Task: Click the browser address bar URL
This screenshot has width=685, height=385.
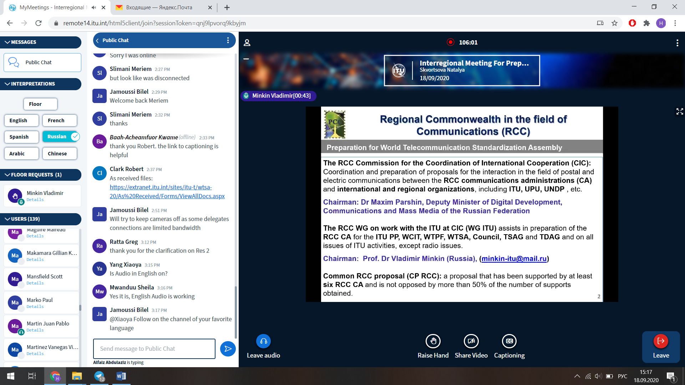Action: pos(154,23)
